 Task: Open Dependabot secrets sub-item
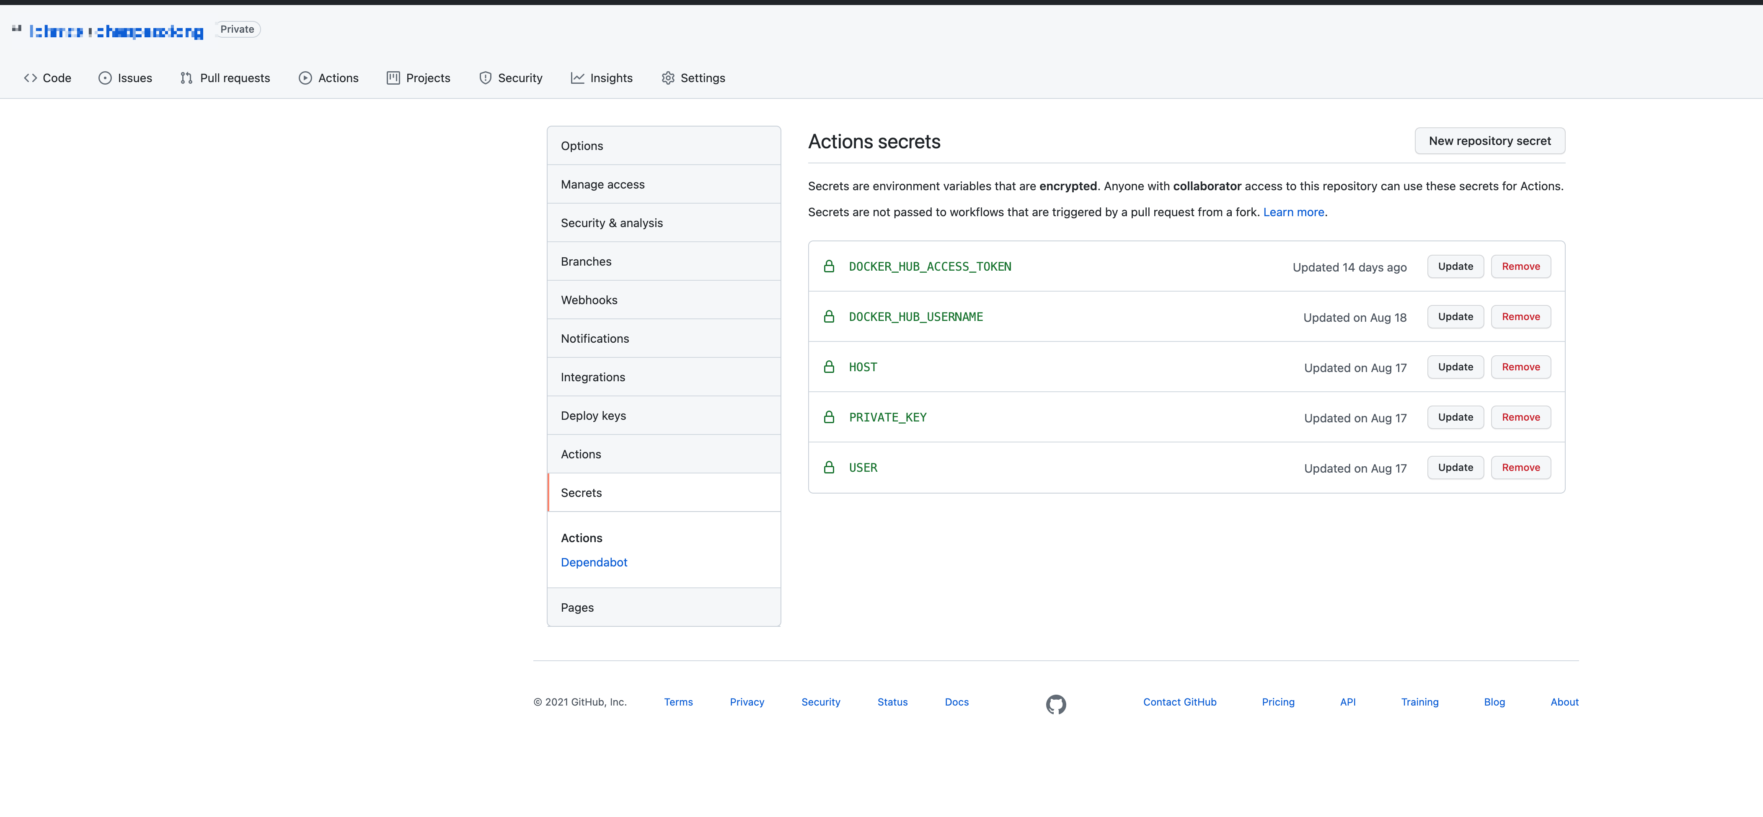pos(593,562)
